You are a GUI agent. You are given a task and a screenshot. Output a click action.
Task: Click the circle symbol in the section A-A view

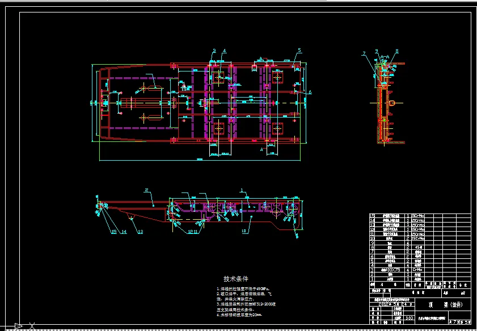point(392,103)
